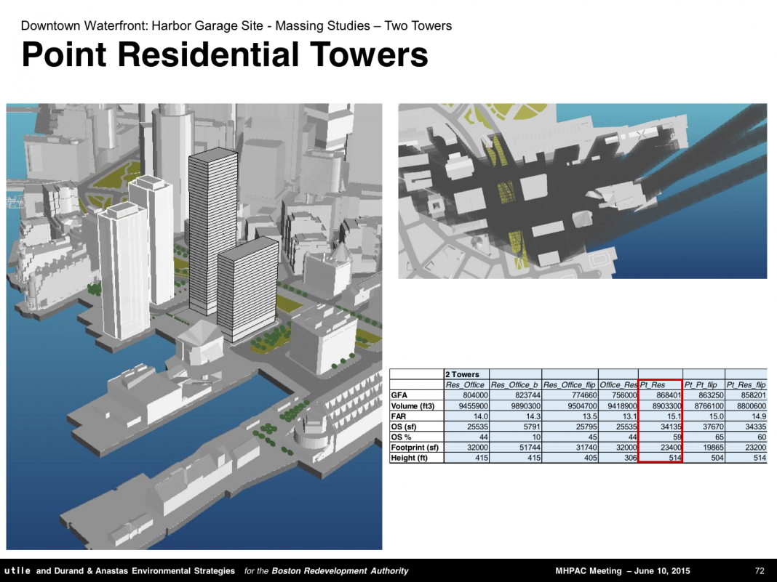Screen dimensions: 777x582
Task: Click the GFA value 858201
Action: tap(753, 395)
